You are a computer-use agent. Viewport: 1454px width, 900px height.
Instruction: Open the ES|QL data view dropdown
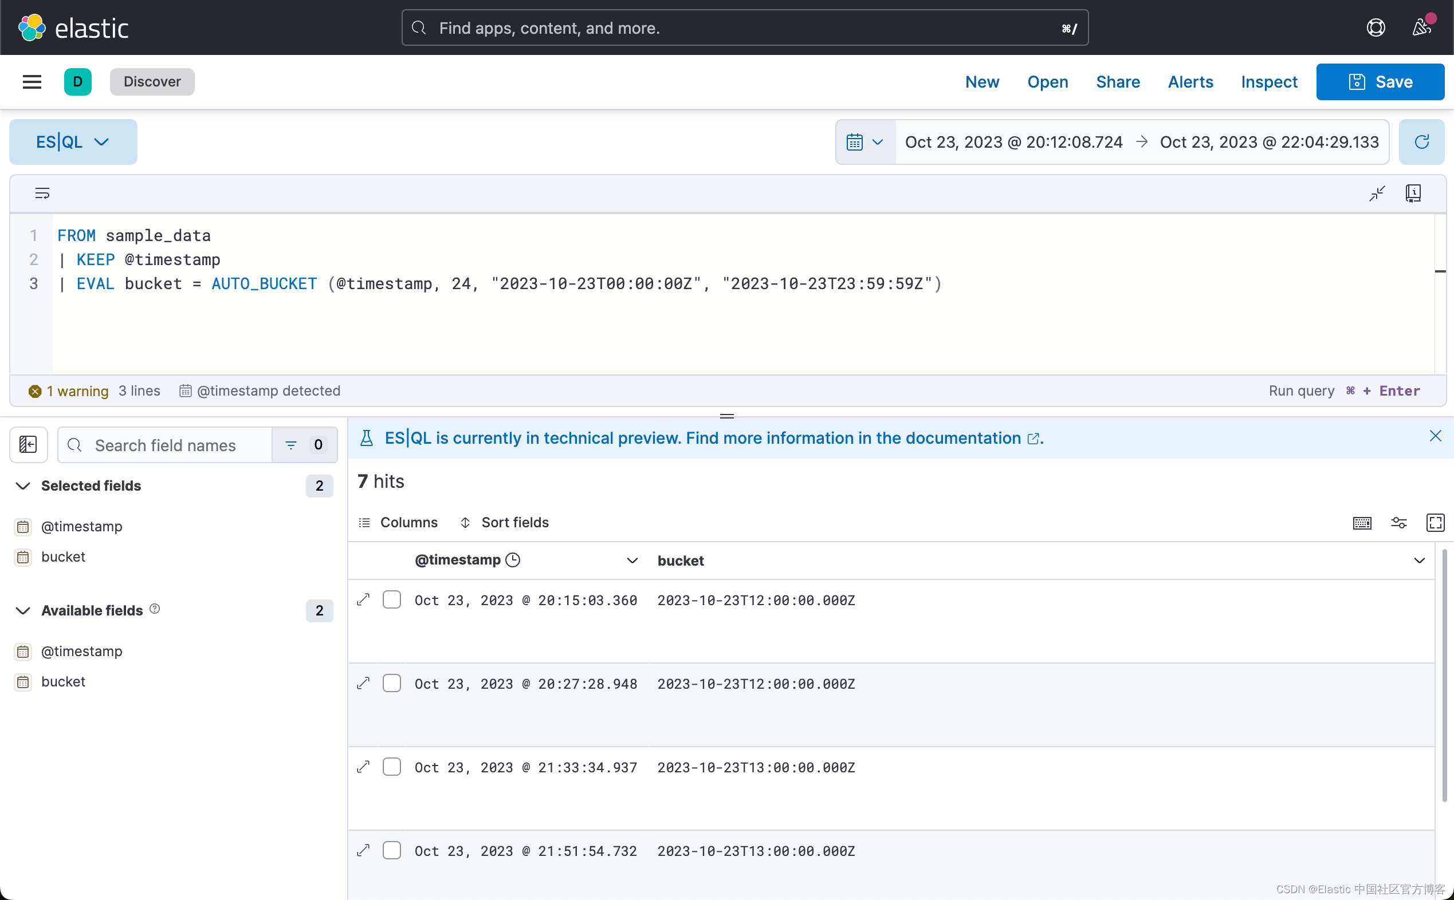coord(73,141)
